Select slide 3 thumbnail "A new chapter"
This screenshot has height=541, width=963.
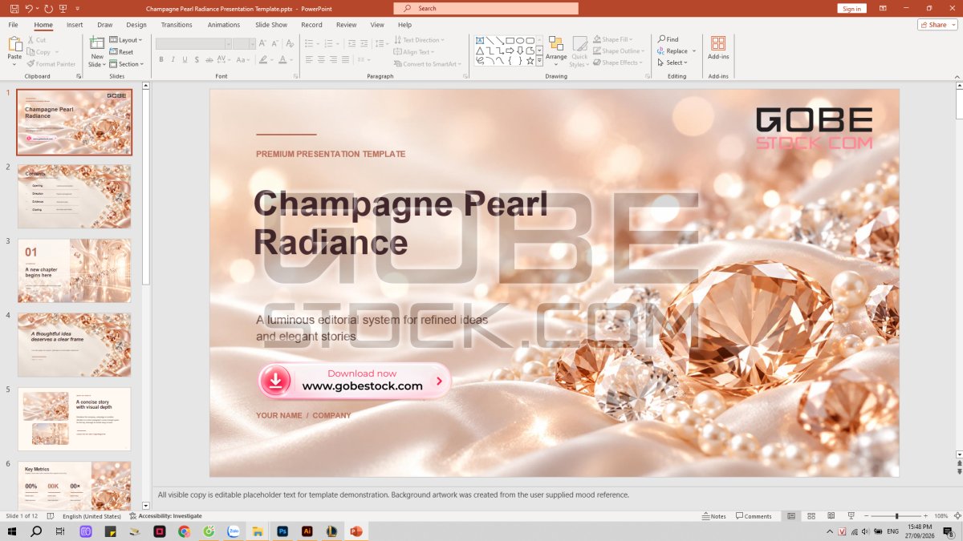[x=74, y=270]
